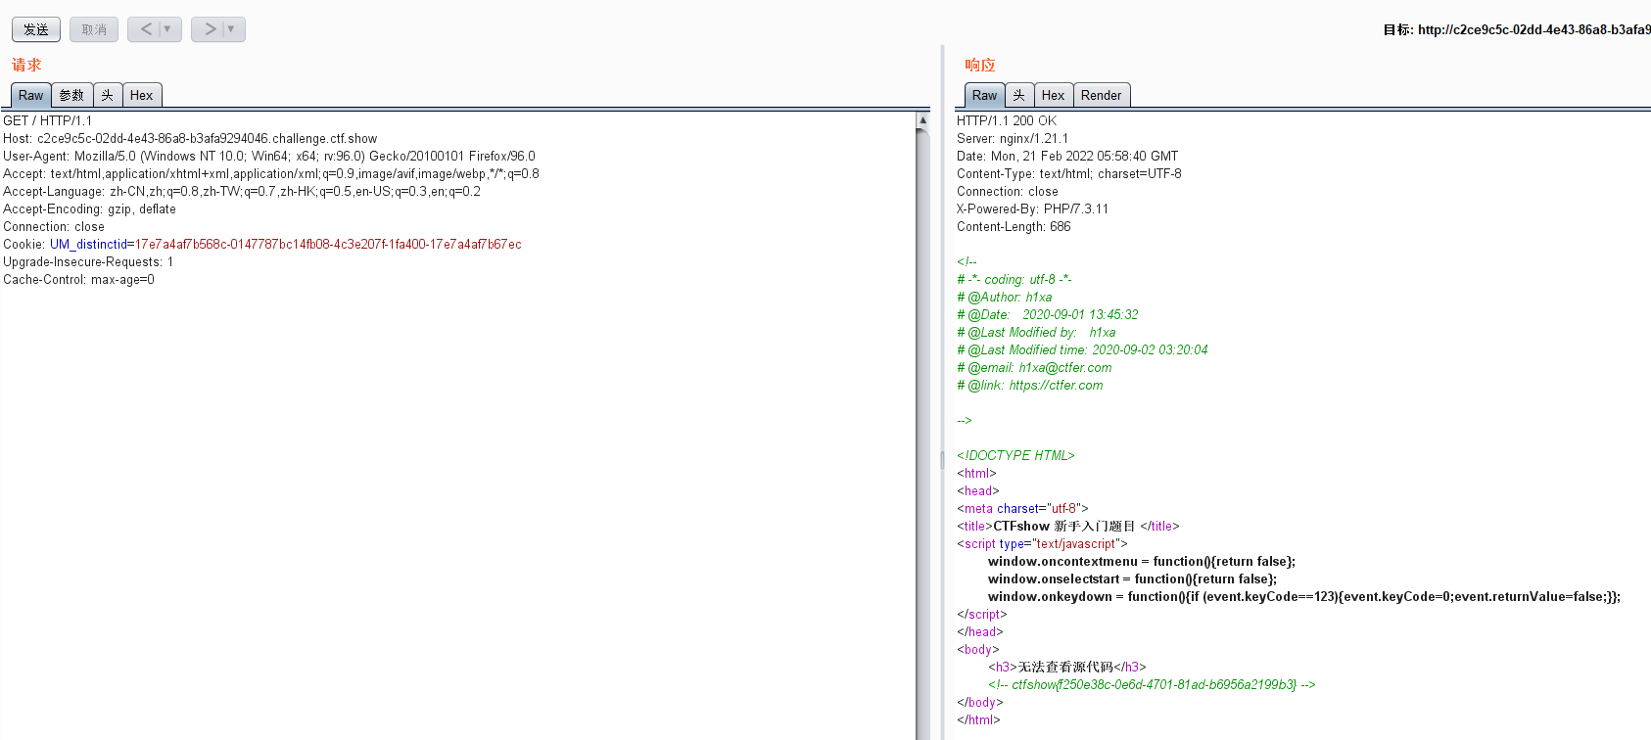Click the h3 line '无法查看源代码'
The image size is (1651, 740).
point(1067,667)
